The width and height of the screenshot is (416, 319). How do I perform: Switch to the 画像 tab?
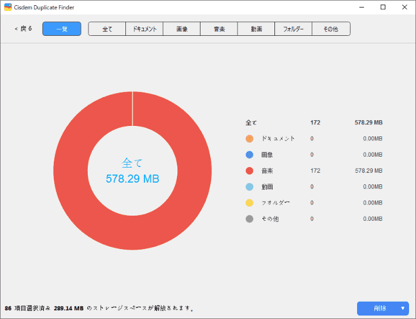(x=181, y=29)
